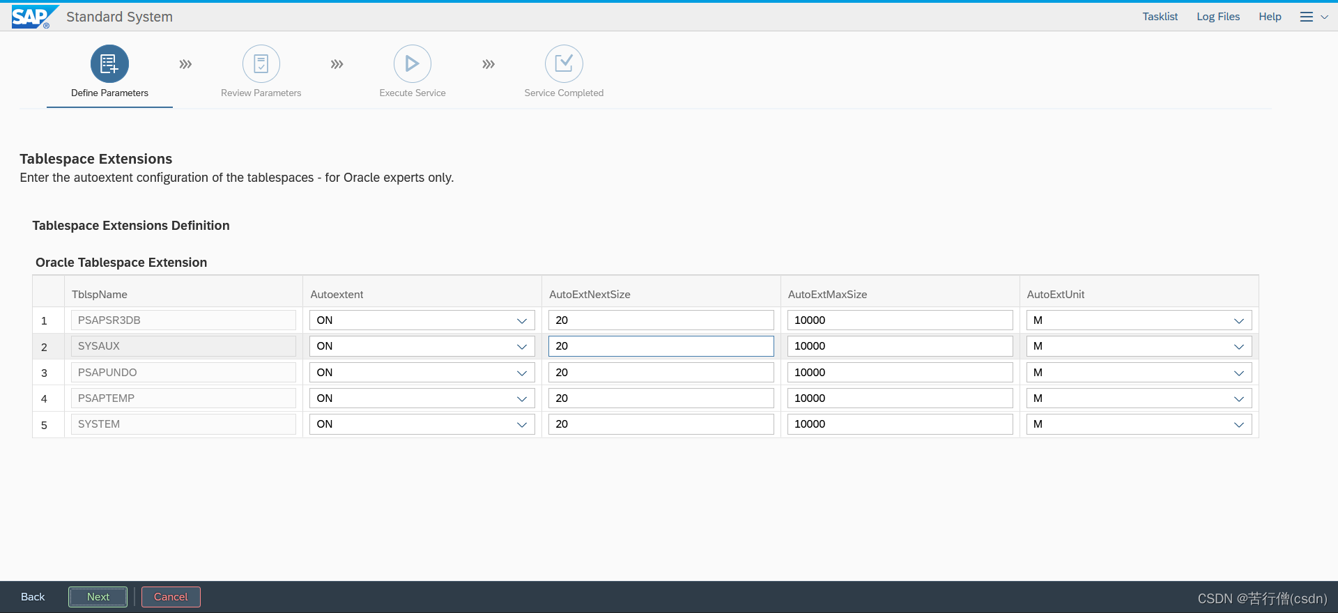Click the Oracle Tablespace Extension title
1338x613 pixels.
tap(121, 263)
